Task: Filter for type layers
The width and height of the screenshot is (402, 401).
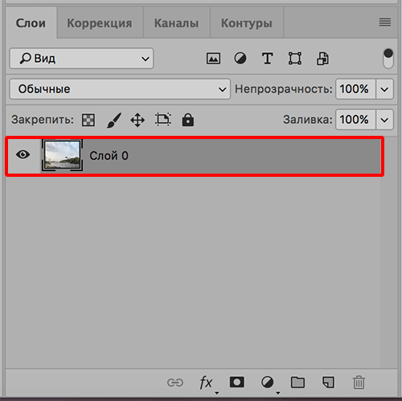Action: (x=267, y=59)
